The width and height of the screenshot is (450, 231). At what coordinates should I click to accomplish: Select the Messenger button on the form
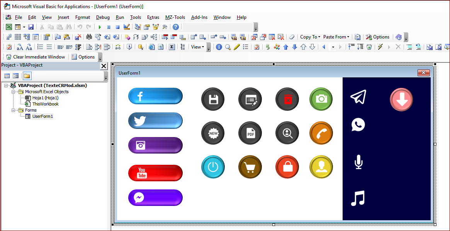click(155, 198)
